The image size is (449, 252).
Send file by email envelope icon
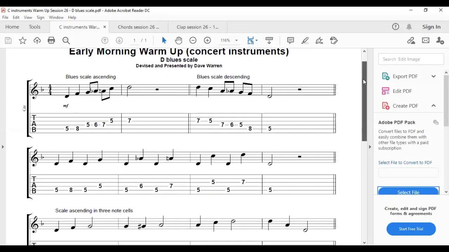tap(425, 41)
